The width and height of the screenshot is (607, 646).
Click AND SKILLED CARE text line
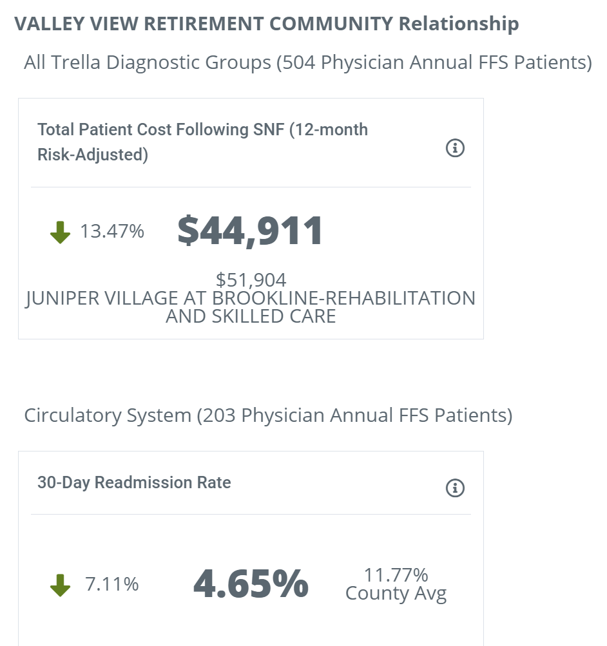tap(251, 316)
